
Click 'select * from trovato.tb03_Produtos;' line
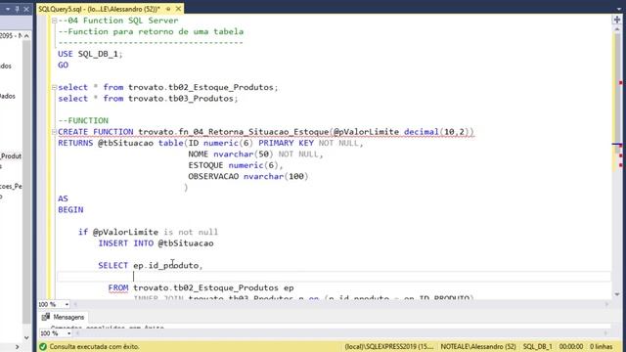pyautogui.click(x=148, y=99)
